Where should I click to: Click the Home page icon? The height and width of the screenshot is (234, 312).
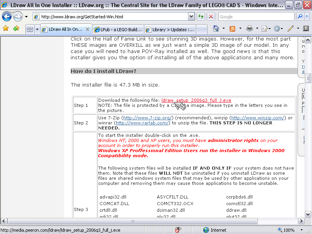(x=216, y=28)
